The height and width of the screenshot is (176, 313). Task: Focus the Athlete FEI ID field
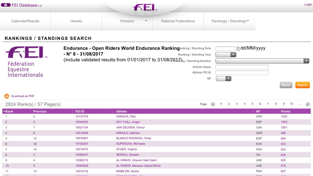coord(242,73)
